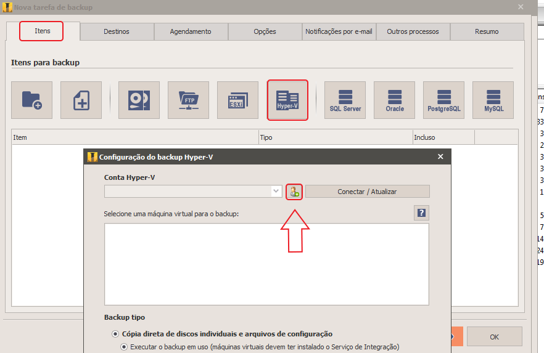Add a new Hyper-V account
Viewport: 544px width, 353px height.
(x=294, y=192)
